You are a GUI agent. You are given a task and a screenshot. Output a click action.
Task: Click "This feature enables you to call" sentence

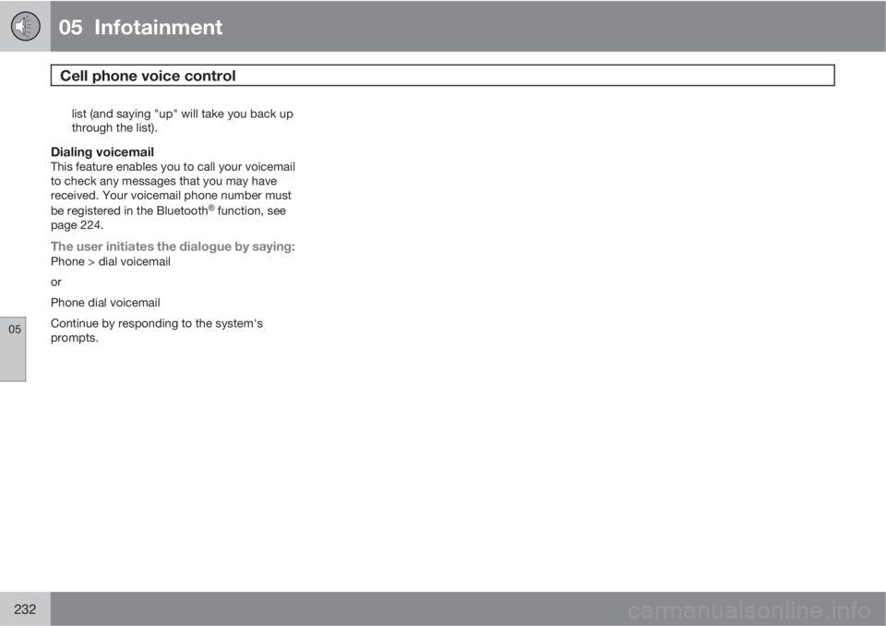click(x=172, y=166)
